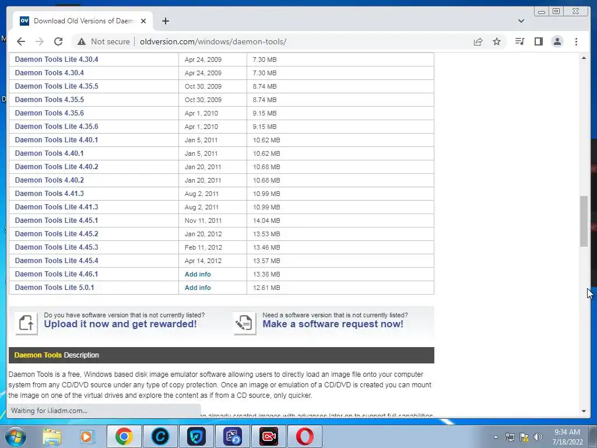Open Opera browser from the taskbar
597x448 pixels.
[304, 436]
